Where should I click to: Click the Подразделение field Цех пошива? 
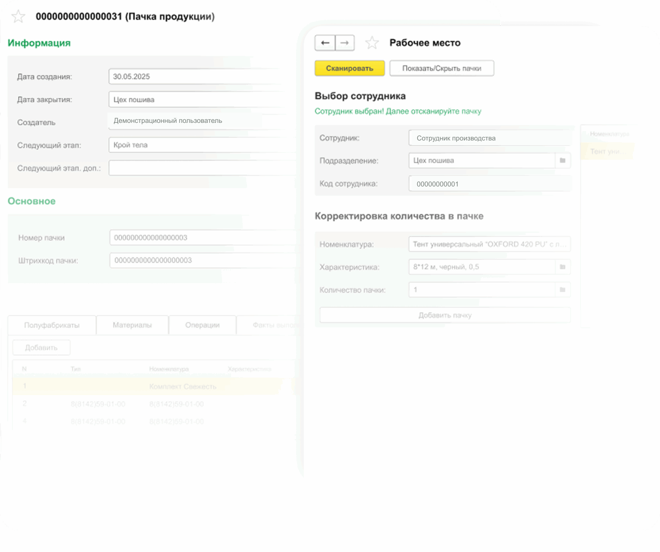[482, 161]
